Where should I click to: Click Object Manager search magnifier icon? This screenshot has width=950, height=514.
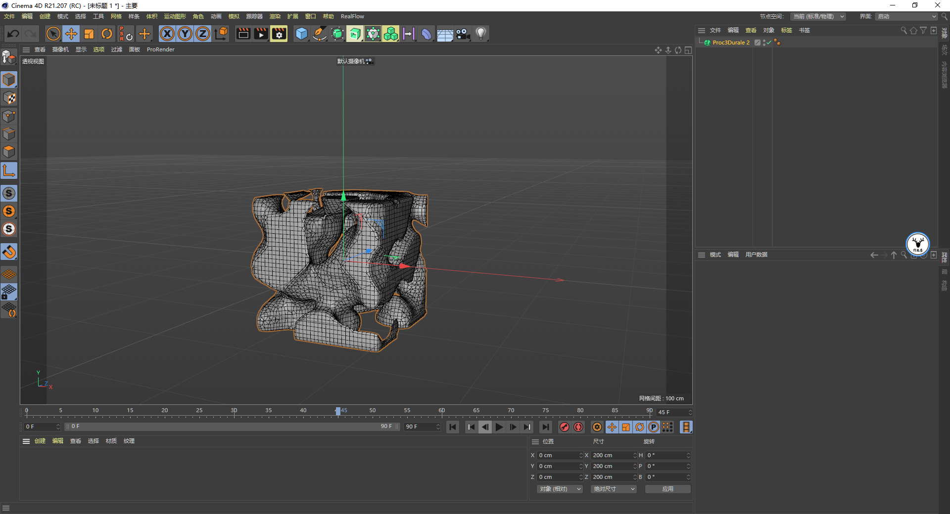coord(904,31)
